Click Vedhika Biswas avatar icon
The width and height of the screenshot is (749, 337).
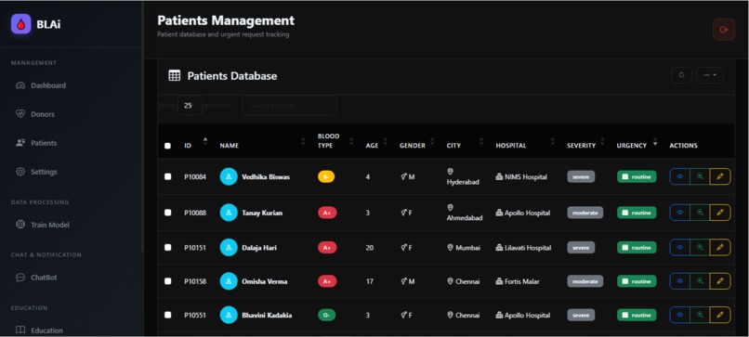(x=229, y=176)
